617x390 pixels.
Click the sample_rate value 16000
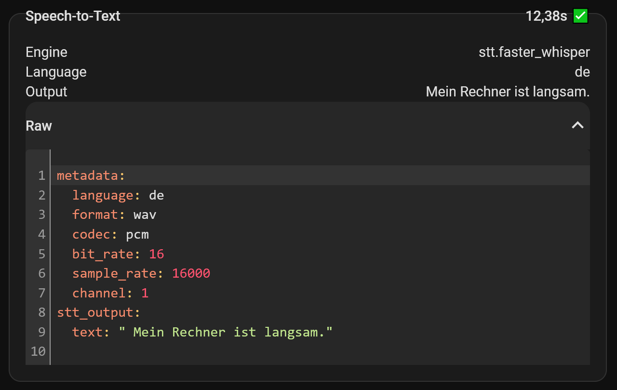pyautogui.click(x=191, y=273)
